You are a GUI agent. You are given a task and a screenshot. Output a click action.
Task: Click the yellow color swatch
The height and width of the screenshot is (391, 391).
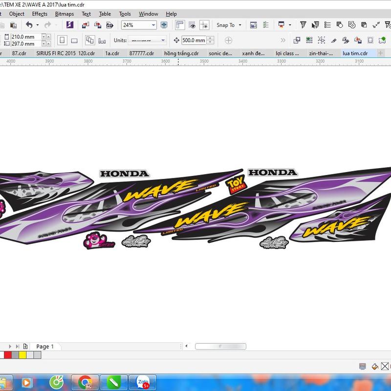click(x=22, y=355)
